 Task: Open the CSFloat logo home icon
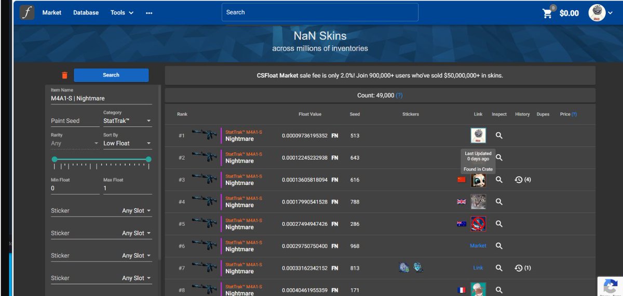[x=28, y=12]
